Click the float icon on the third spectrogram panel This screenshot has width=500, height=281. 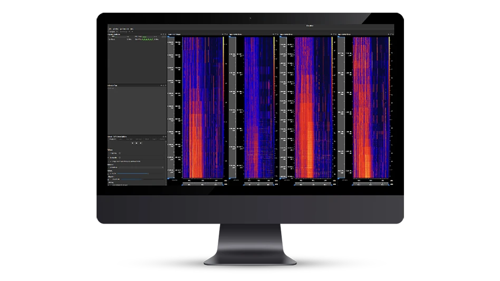click(x=332, y=35)
